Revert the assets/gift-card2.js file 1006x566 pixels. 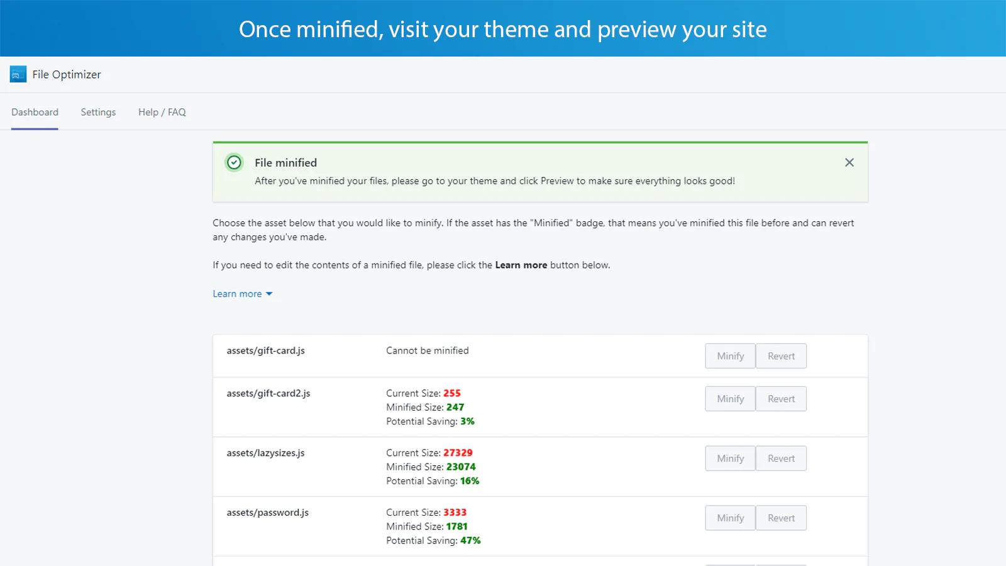point(781,398)
